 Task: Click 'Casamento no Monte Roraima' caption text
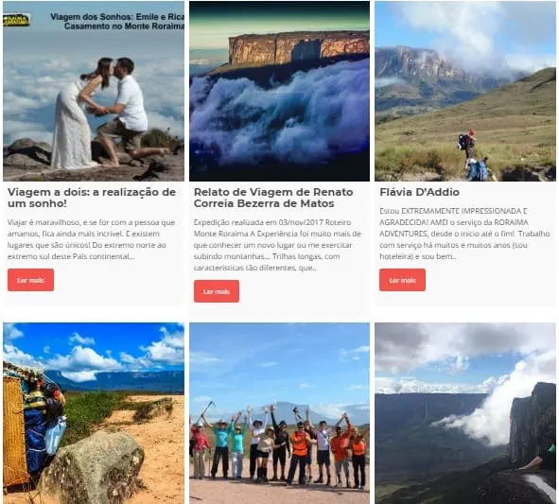(x=124, y=26)
